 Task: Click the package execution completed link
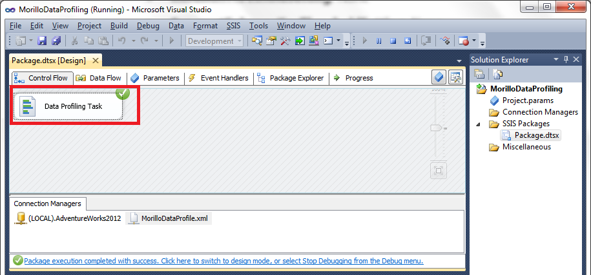click(223, 261)
